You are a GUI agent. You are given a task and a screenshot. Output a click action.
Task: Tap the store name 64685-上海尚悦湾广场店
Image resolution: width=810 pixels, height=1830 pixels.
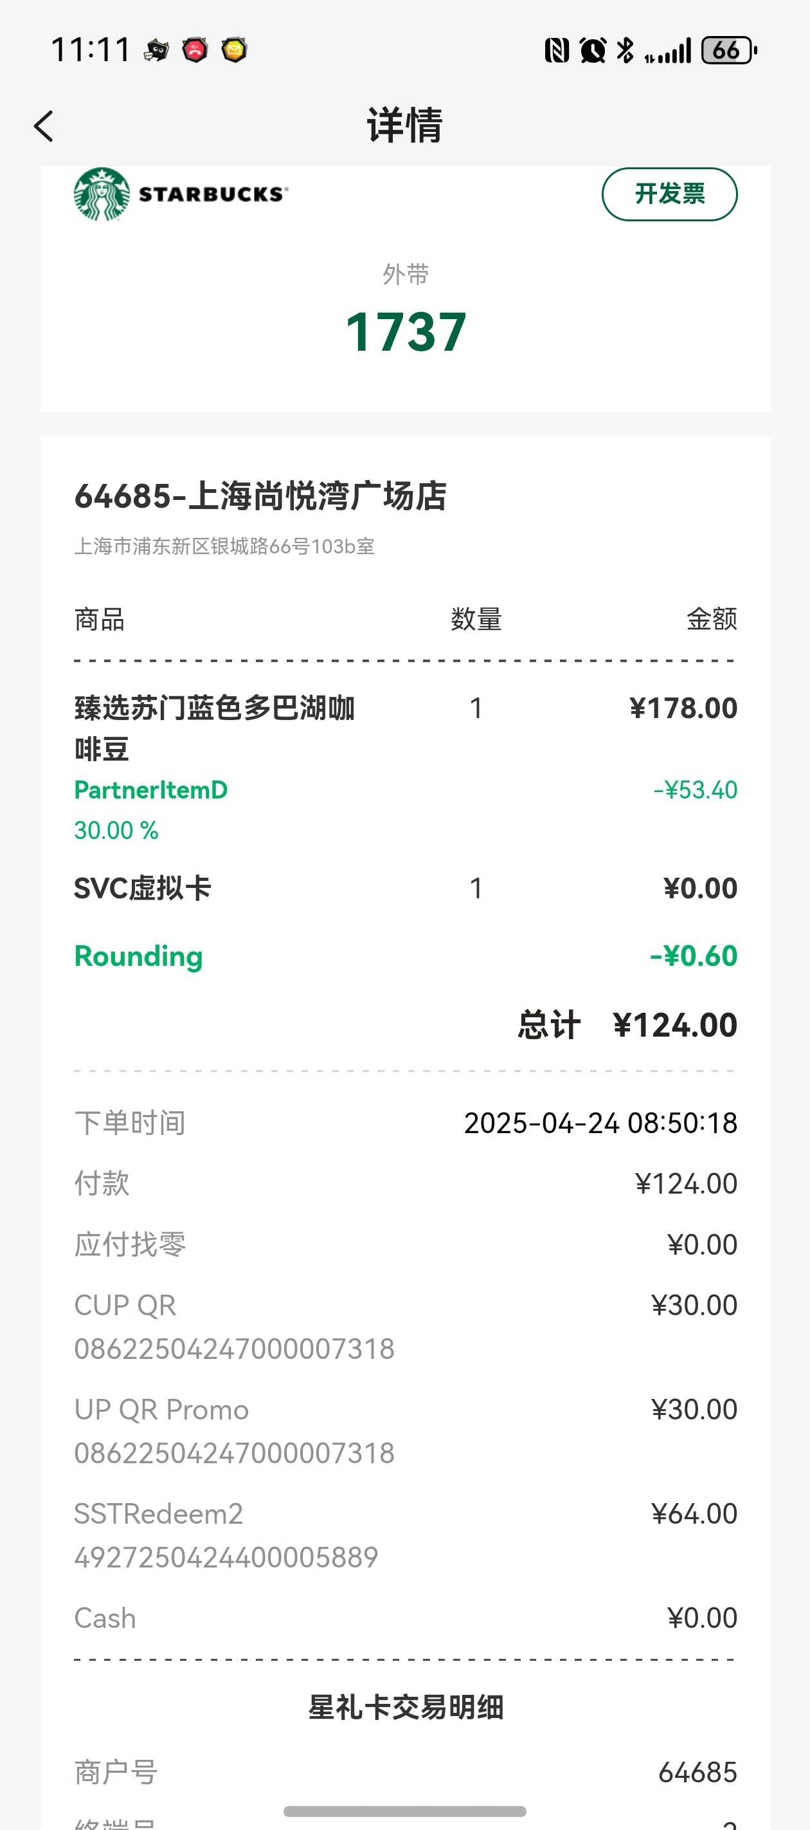point(260,496)
